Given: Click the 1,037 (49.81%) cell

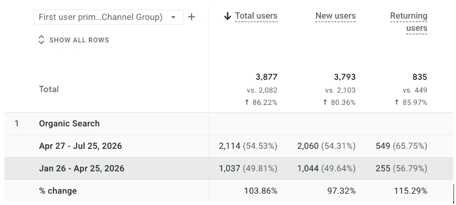Looking at the screenshot, I should pyautogui.click(x=248, y=169).
